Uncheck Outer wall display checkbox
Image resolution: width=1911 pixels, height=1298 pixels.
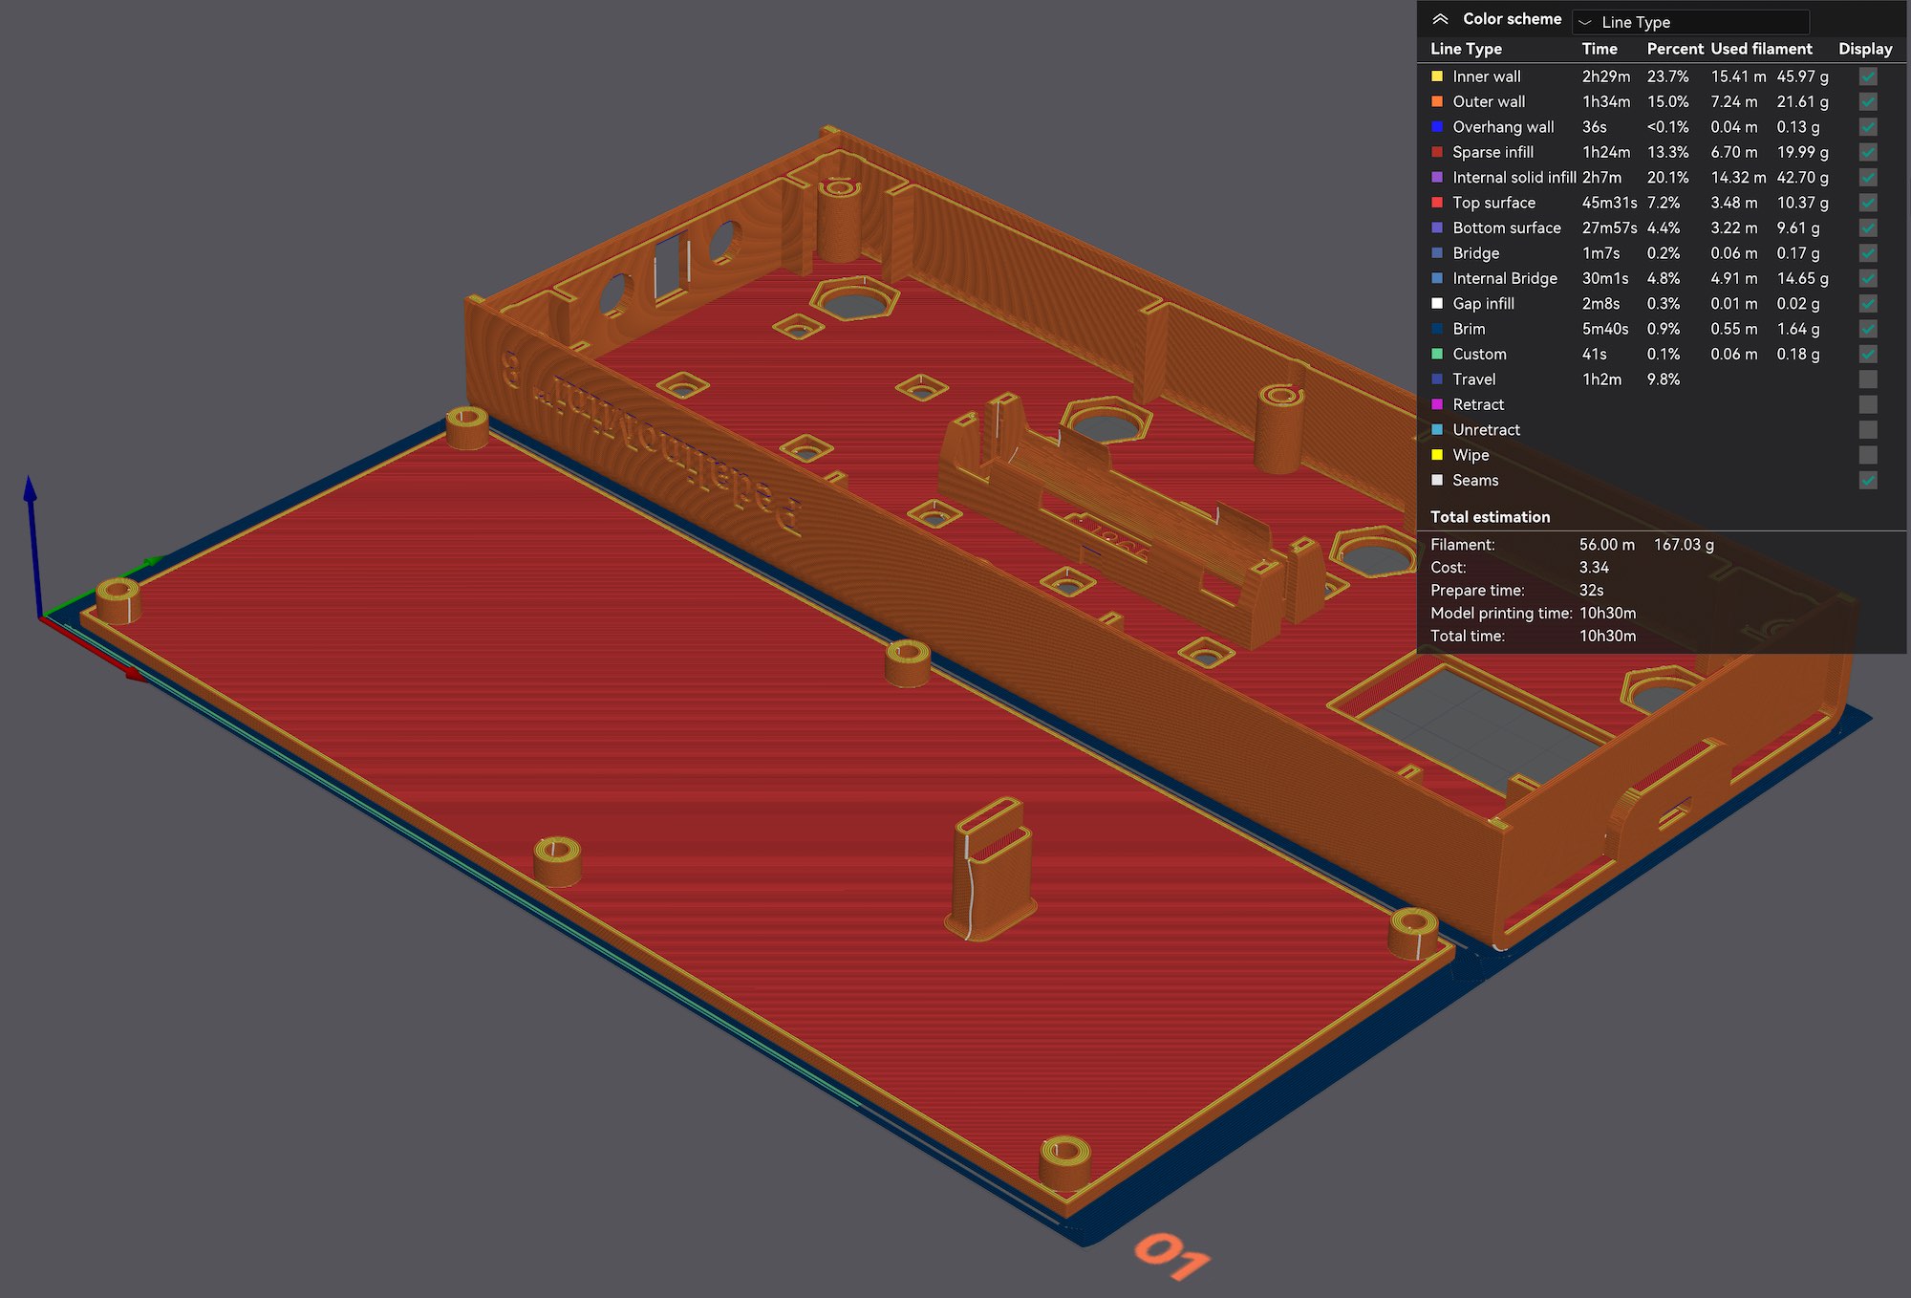pos(1868,101)
